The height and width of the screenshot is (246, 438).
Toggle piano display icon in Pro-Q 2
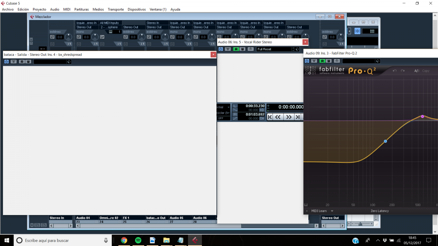[x=306, y=205]
